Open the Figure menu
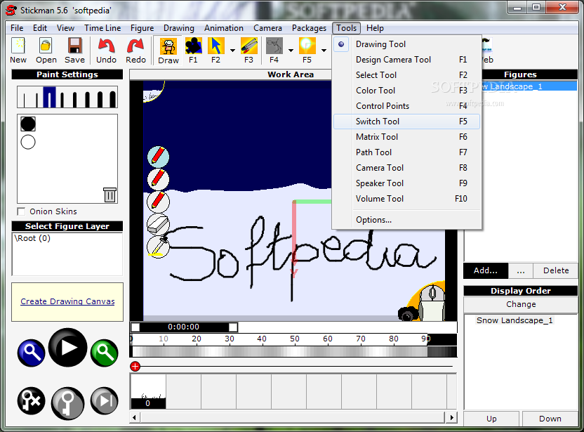Image resolution: width=584 pixels, height=432 pixels. point(142,28)
